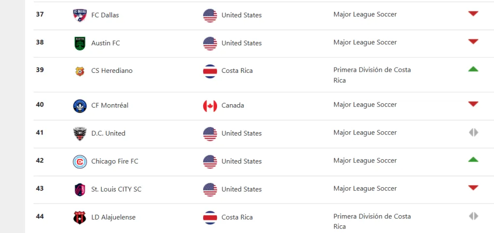Click the FC Dallas club crest
494x233 pixels.
click(x=80, y=15)
